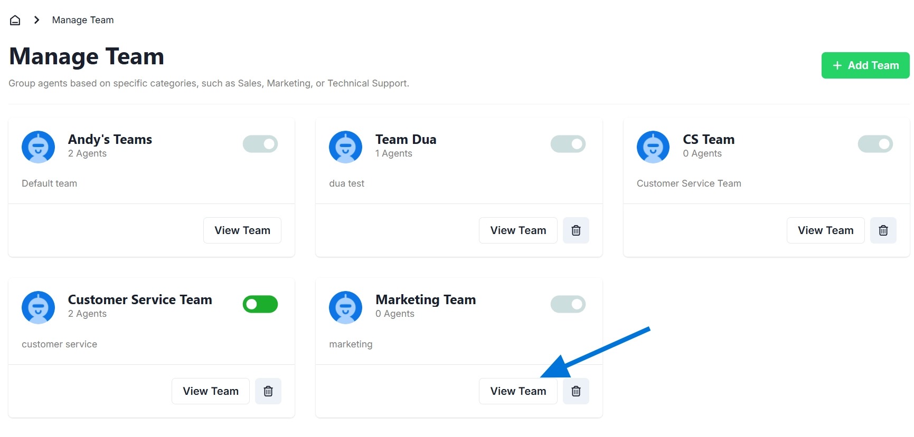Click the Customer Service Team card title
The image size is (914, 437).
point(140,299)
